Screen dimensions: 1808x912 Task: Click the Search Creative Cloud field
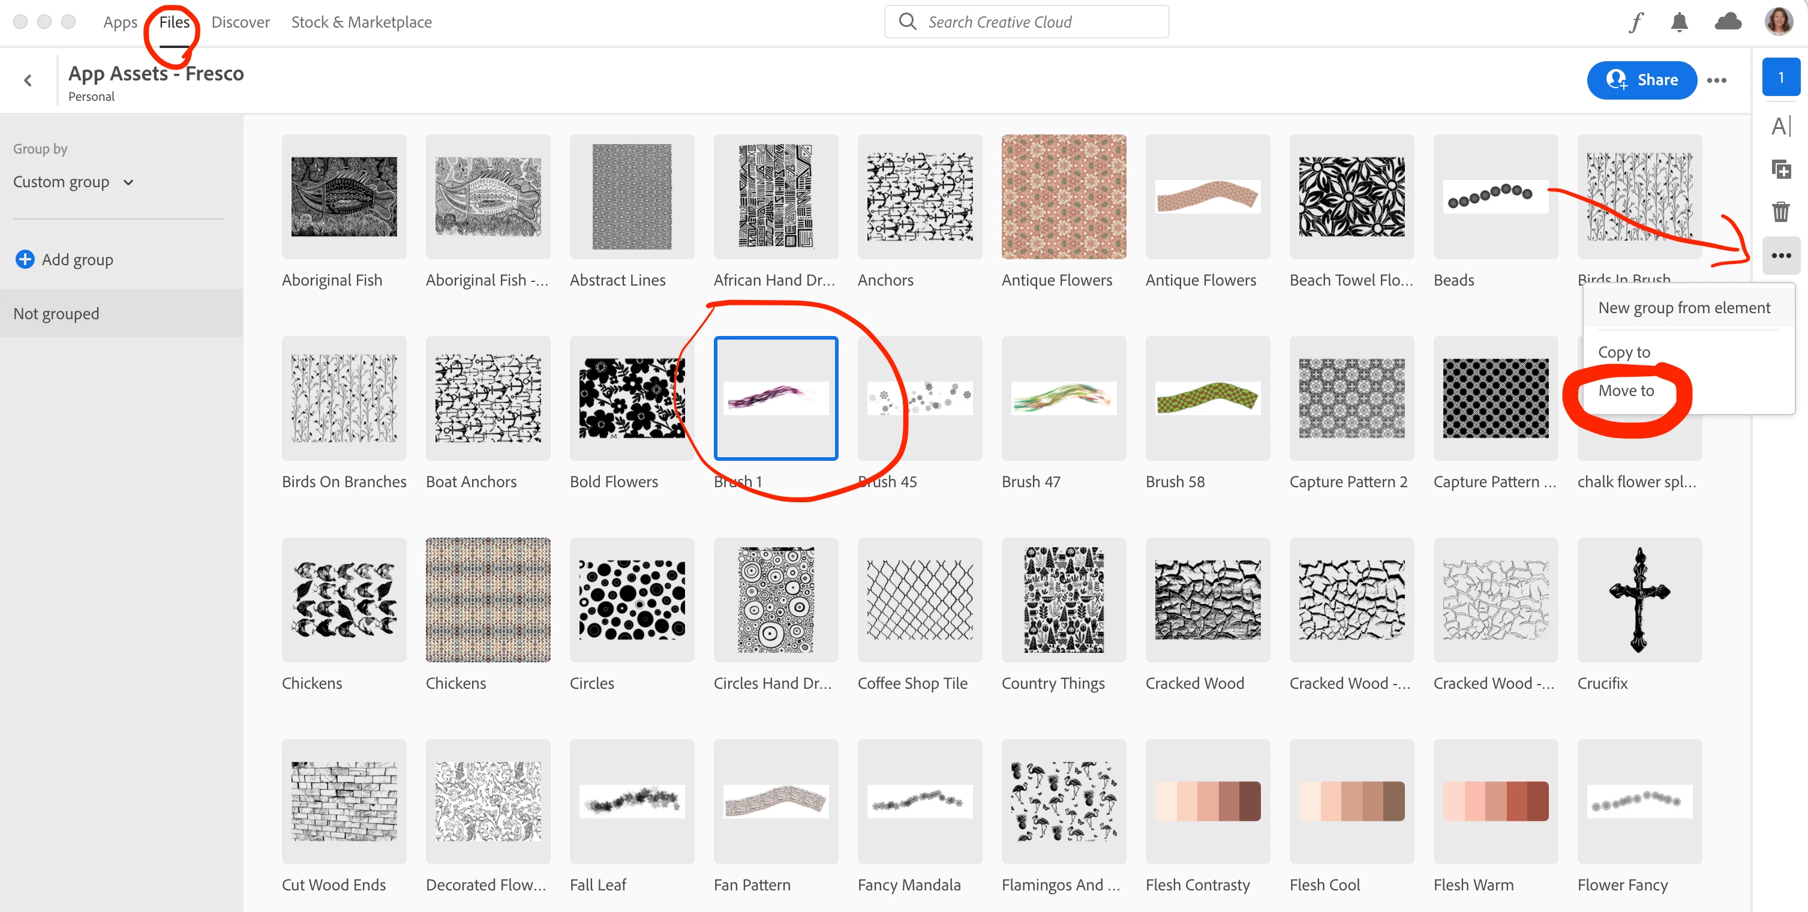(1026, 22)
